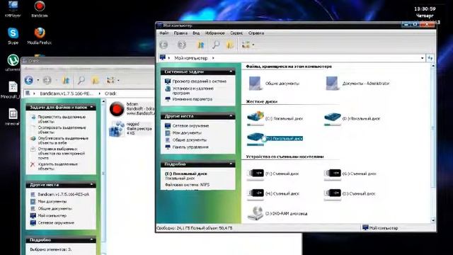Click Forward button in My Computer window toolbar
The height and width of the screenshot is (255, 453).
point(182,45)
